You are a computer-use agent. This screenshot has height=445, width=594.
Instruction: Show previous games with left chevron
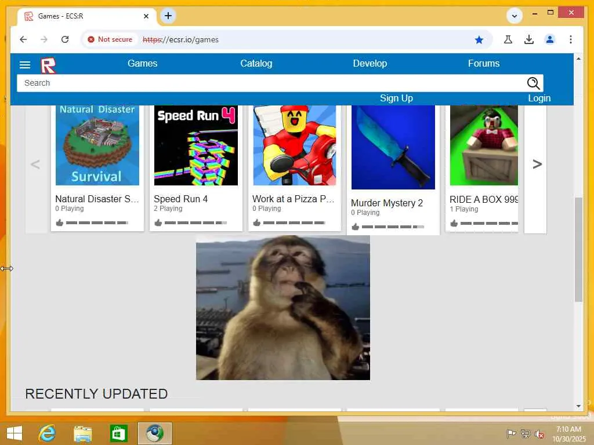click(x=35, y=164)
